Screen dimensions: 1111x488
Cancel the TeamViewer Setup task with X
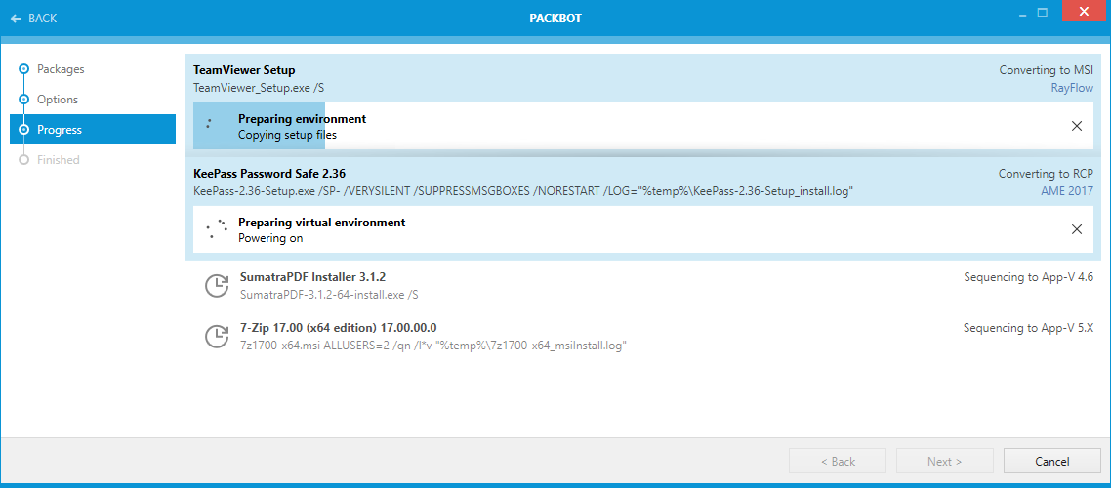(x=1076, y=126)
